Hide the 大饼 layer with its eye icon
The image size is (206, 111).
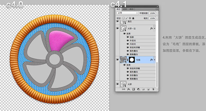pos(117,84)
